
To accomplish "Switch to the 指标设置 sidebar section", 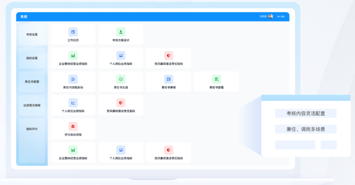I will coord(32,58).
